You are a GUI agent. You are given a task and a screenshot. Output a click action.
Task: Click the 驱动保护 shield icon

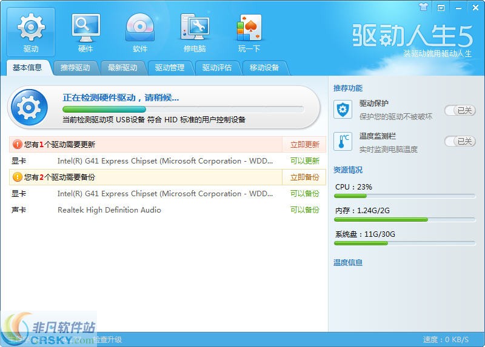tap(343, 110)
